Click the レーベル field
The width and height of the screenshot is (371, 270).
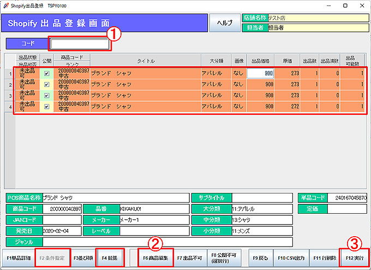pyautogui.click(x=154, y=231)
